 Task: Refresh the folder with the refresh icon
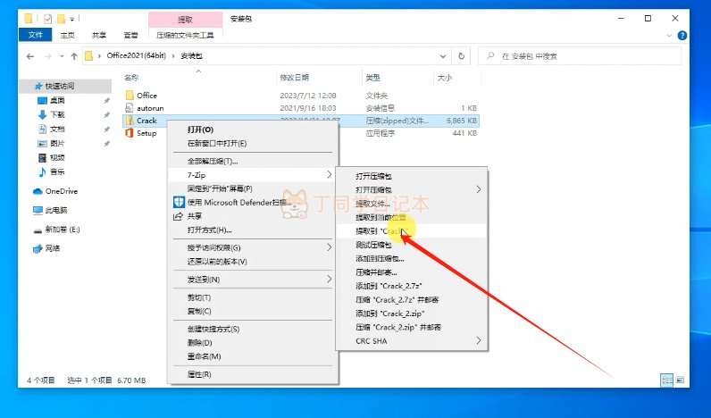(x=461, y=55)
